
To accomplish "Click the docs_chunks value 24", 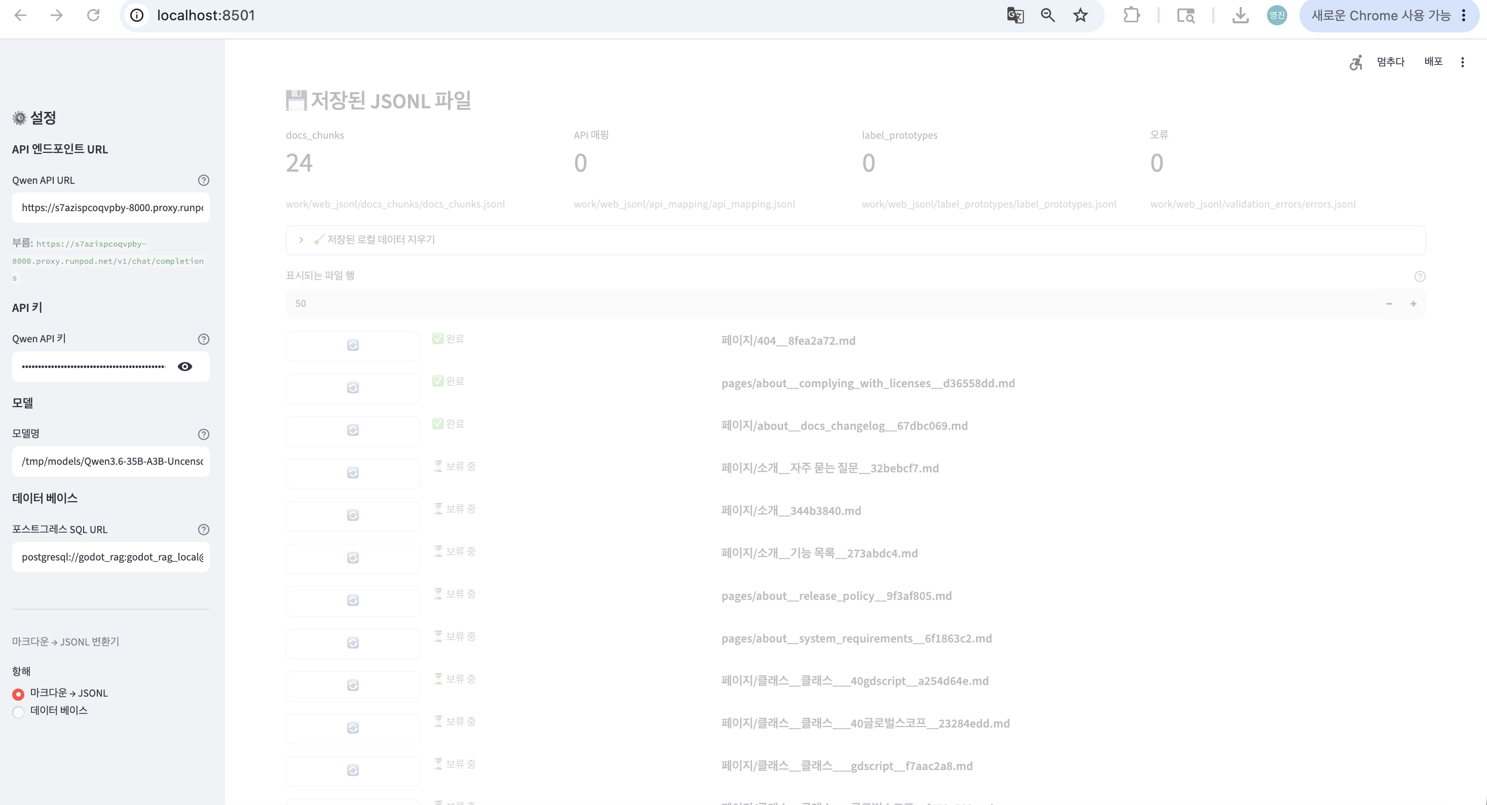I will click(299, 163).
